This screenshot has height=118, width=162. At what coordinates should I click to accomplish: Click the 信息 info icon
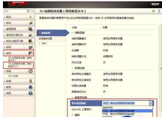coord(30,93)
